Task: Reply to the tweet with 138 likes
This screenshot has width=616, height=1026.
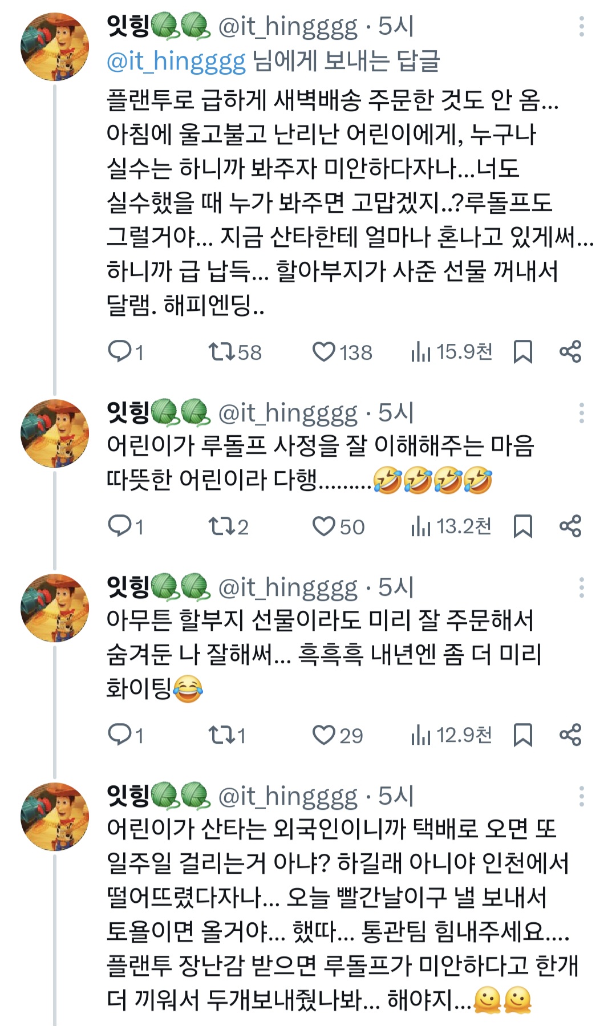Action: (120, 351)
